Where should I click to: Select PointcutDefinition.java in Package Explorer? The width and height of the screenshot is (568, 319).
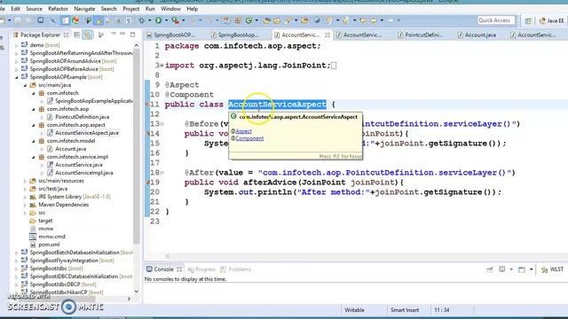coord(82,117)
